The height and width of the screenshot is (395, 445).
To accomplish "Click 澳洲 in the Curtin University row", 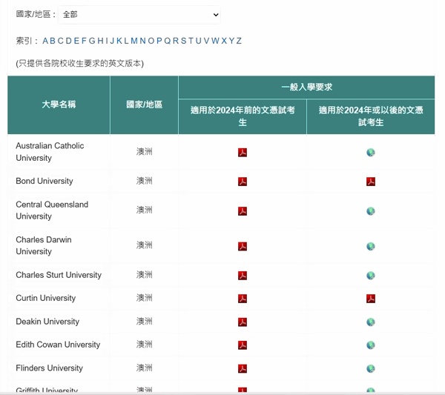I will 144,298.
